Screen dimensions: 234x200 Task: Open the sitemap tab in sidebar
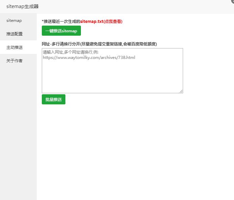click(18, 20)
